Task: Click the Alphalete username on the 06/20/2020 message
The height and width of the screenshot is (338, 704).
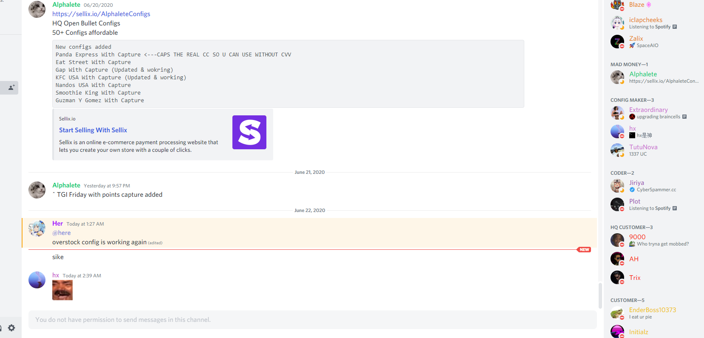Action: 66,5
